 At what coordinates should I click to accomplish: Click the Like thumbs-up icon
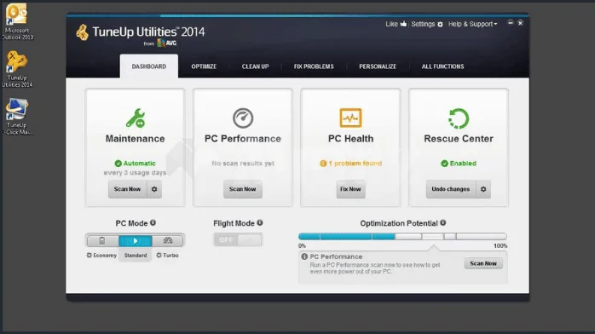[403, 24]
